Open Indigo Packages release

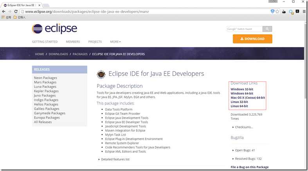click(46, 100)
